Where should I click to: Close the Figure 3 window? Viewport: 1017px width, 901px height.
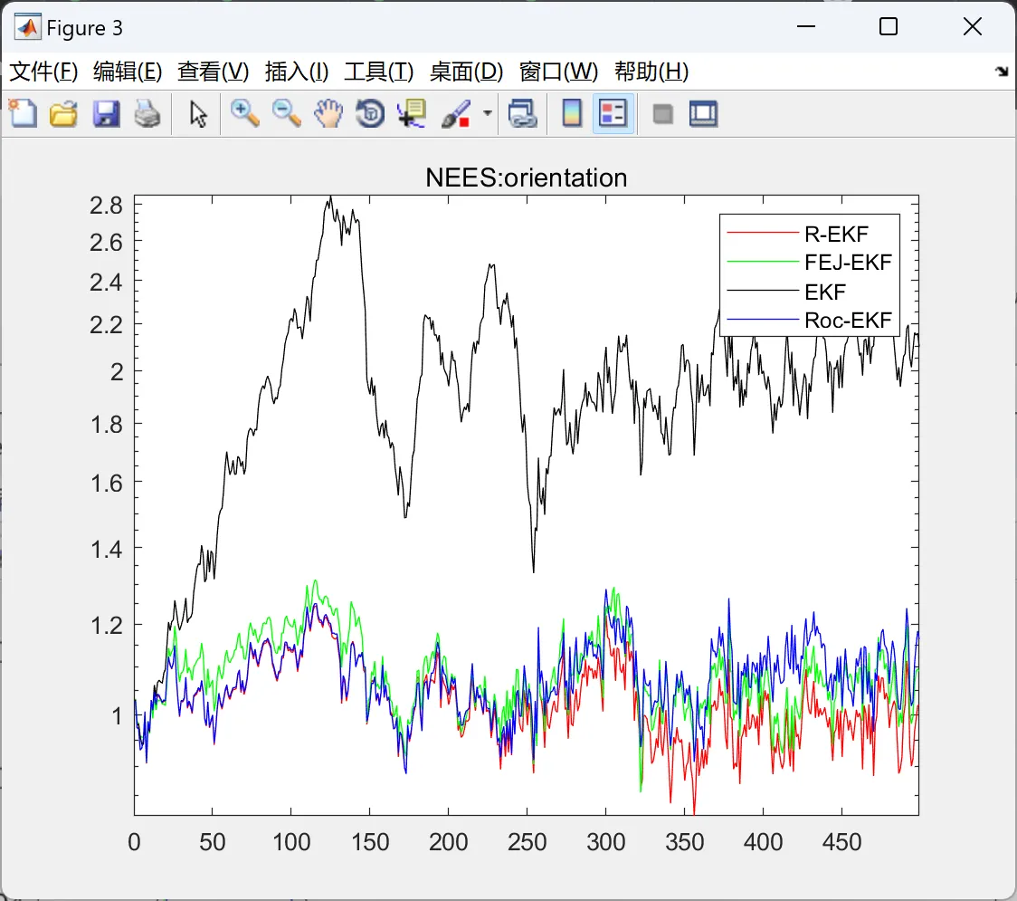click(x=973, y=26)
